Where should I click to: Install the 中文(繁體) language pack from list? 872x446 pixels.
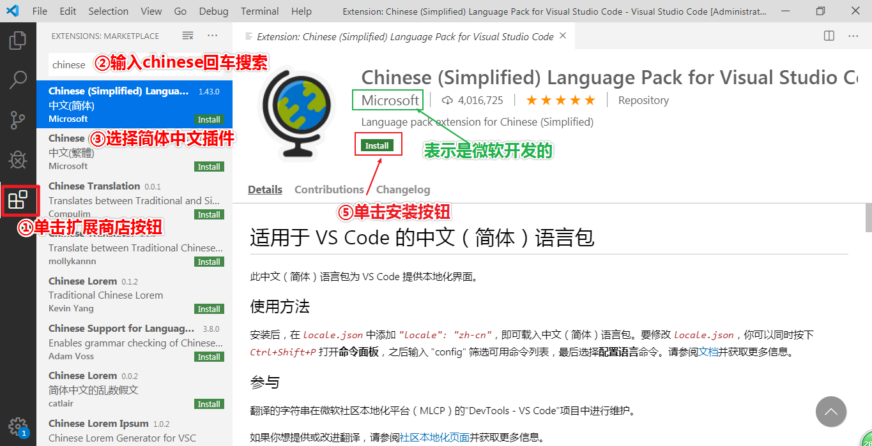coord(209,167)
